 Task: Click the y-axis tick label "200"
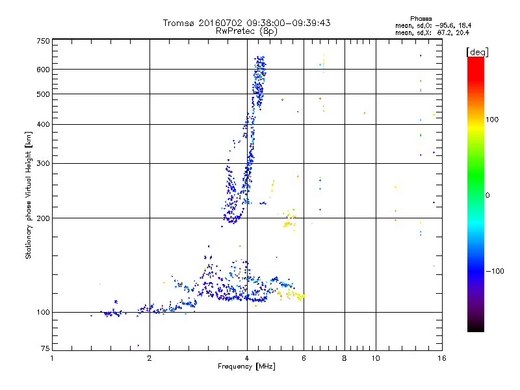(43, 218)
